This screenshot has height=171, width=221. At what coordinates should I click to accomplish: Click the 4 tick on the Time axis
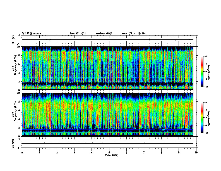click(92, 153)
